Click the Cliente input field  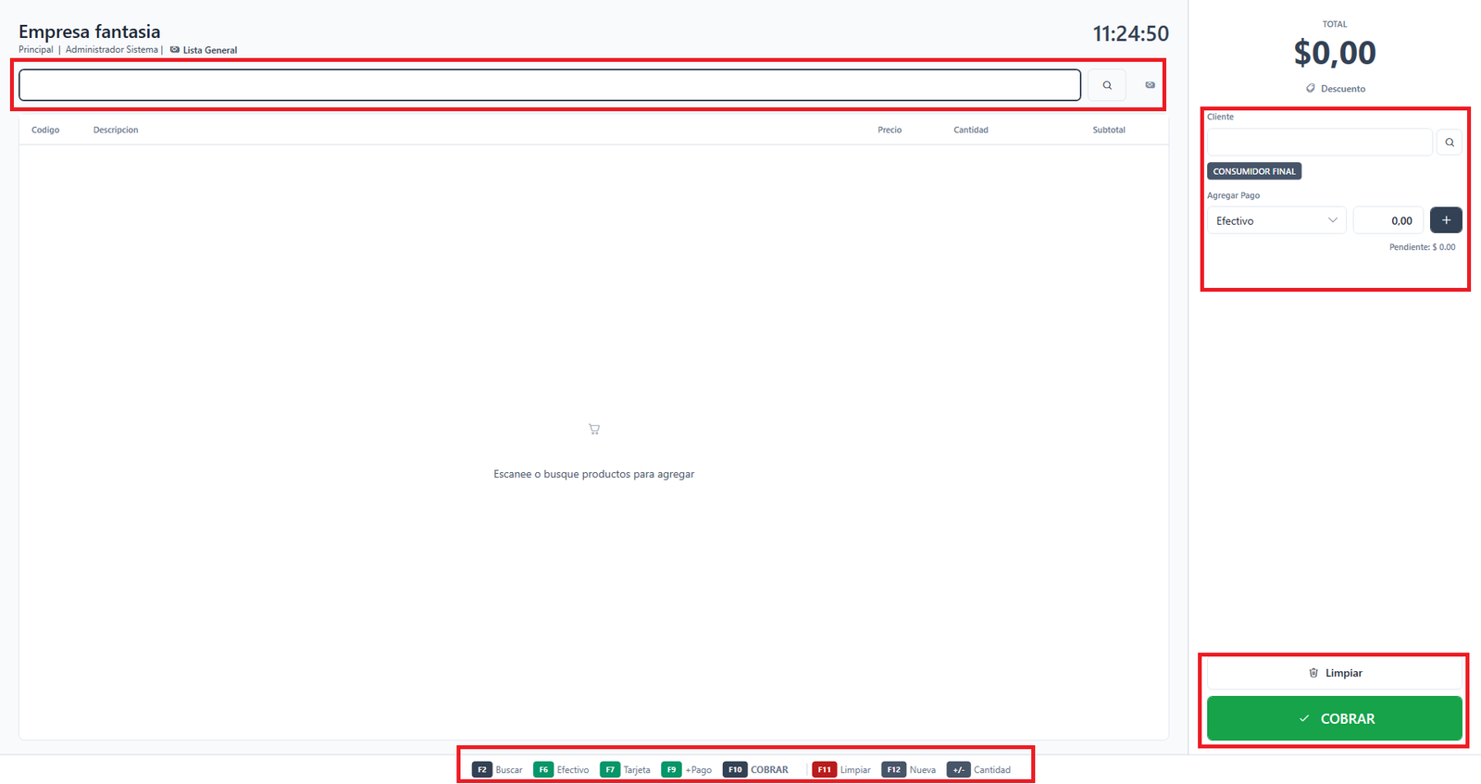tap(1320, 143)
